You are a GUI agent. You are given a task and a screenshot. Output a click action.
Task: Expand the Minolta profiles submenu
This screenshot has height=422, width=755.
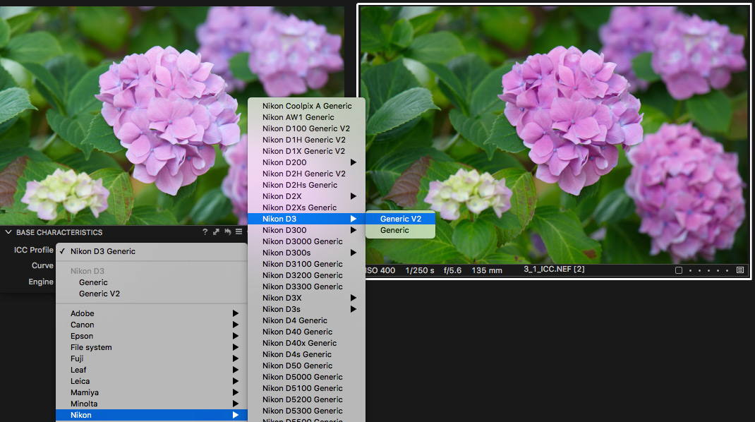[x=151, y=404]
